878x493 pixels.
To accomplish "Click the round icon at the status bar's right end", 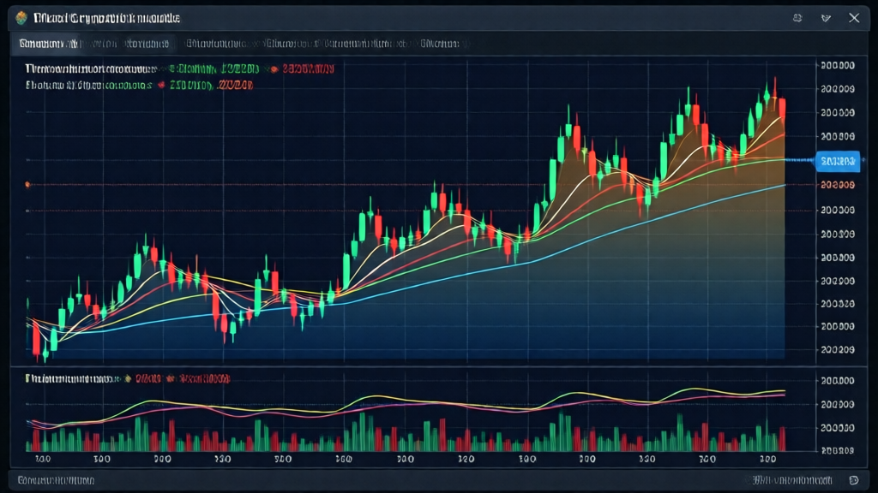I will coord(852,480).
